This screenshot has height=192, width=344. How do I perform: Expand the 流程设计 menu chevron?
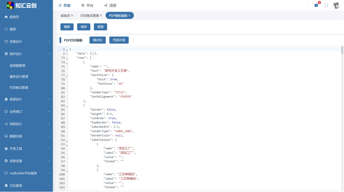pyautogui.click(x=49, y=124)
